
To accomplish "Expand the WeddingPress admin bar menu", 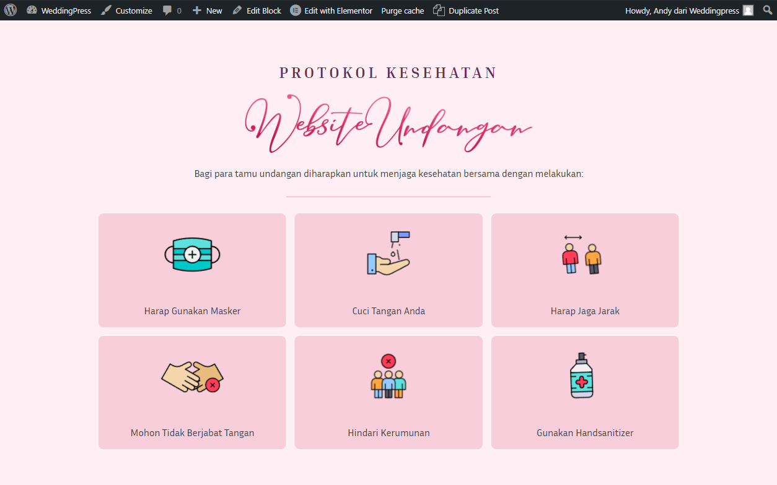I will point(59,11).
